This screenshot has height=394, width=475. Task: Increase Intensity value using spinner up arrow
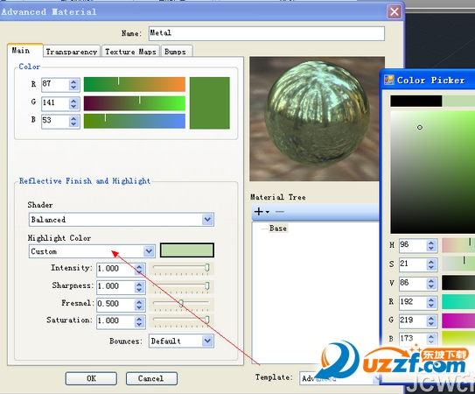[139, 266]
